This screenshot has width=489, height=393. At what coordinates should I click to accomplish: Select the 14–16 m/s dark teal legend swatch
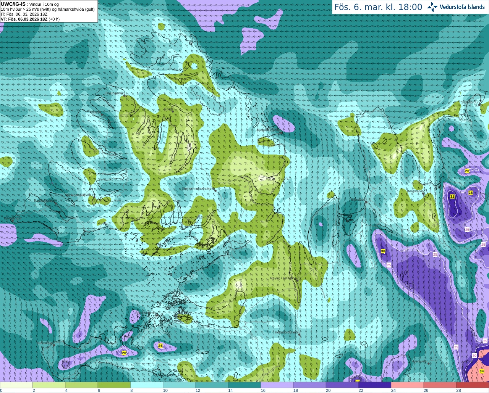click(244, 385)
